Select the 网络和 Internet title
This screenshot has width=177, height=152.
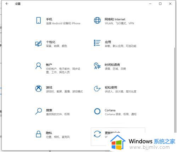(115, 19)
